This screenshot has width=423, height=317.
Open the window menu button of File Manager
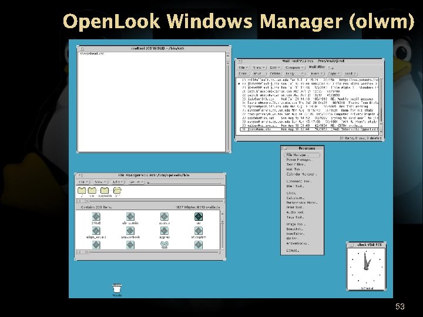click(x=80, y=176)
